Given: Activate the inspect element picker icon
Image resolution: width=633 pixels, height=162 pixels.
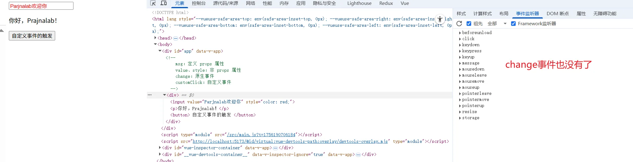Looking at the screenshot, I should coord(153,3).
